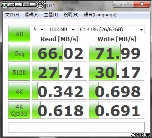Click the 4K QD32 read result 0.618

[59, 110]
